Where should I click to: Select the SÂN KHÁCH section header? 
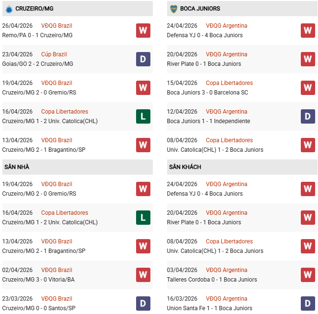(x=185, y=167)
